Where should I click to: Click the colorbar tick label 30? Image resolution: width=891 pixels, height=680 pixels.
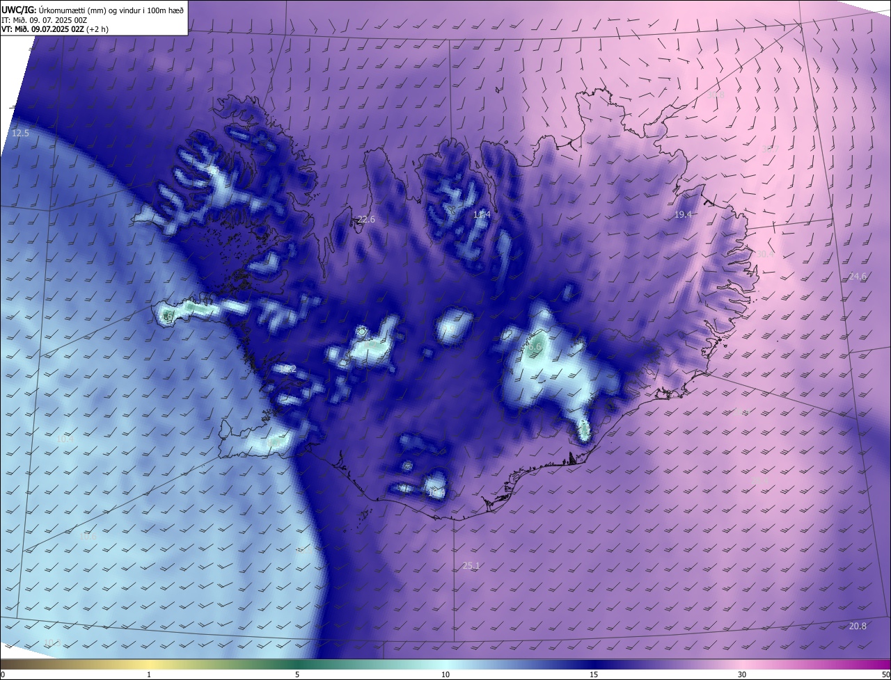click(742, 675)
